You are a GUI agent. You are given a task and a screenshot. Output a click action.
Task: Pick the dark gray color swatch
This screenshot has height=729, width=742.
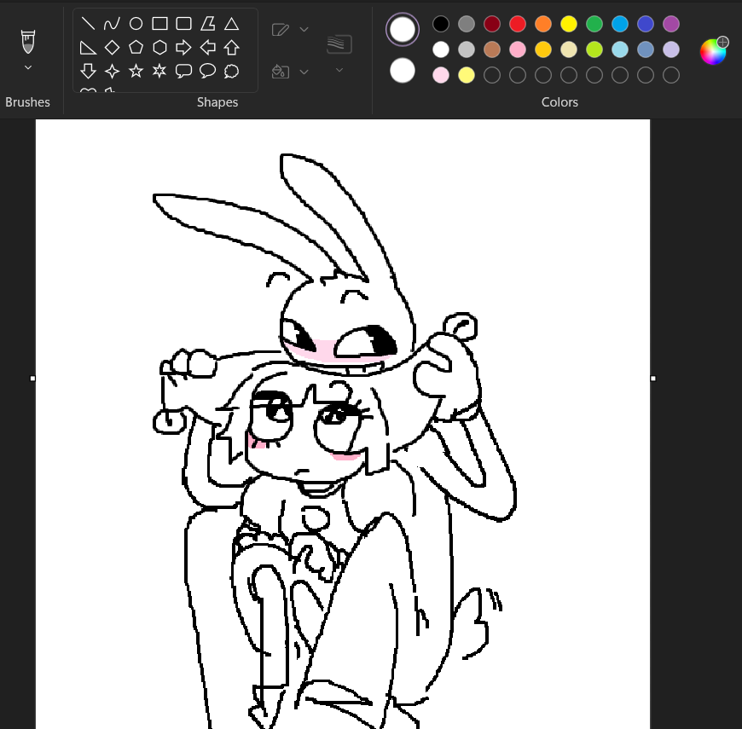(467, 24)
